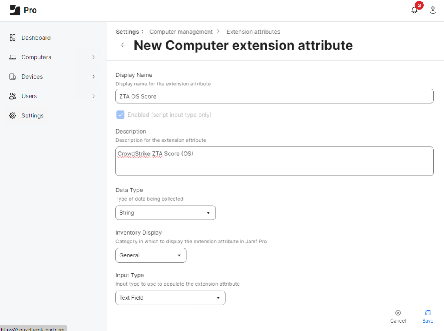Click the Users people icon
Viewport: 444px width, 331px height.
[13, 96]
